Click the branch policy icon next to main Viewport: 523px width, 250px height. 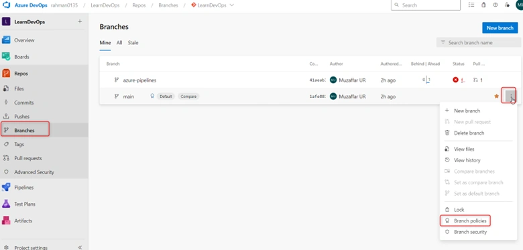click(x=152, y=96)
